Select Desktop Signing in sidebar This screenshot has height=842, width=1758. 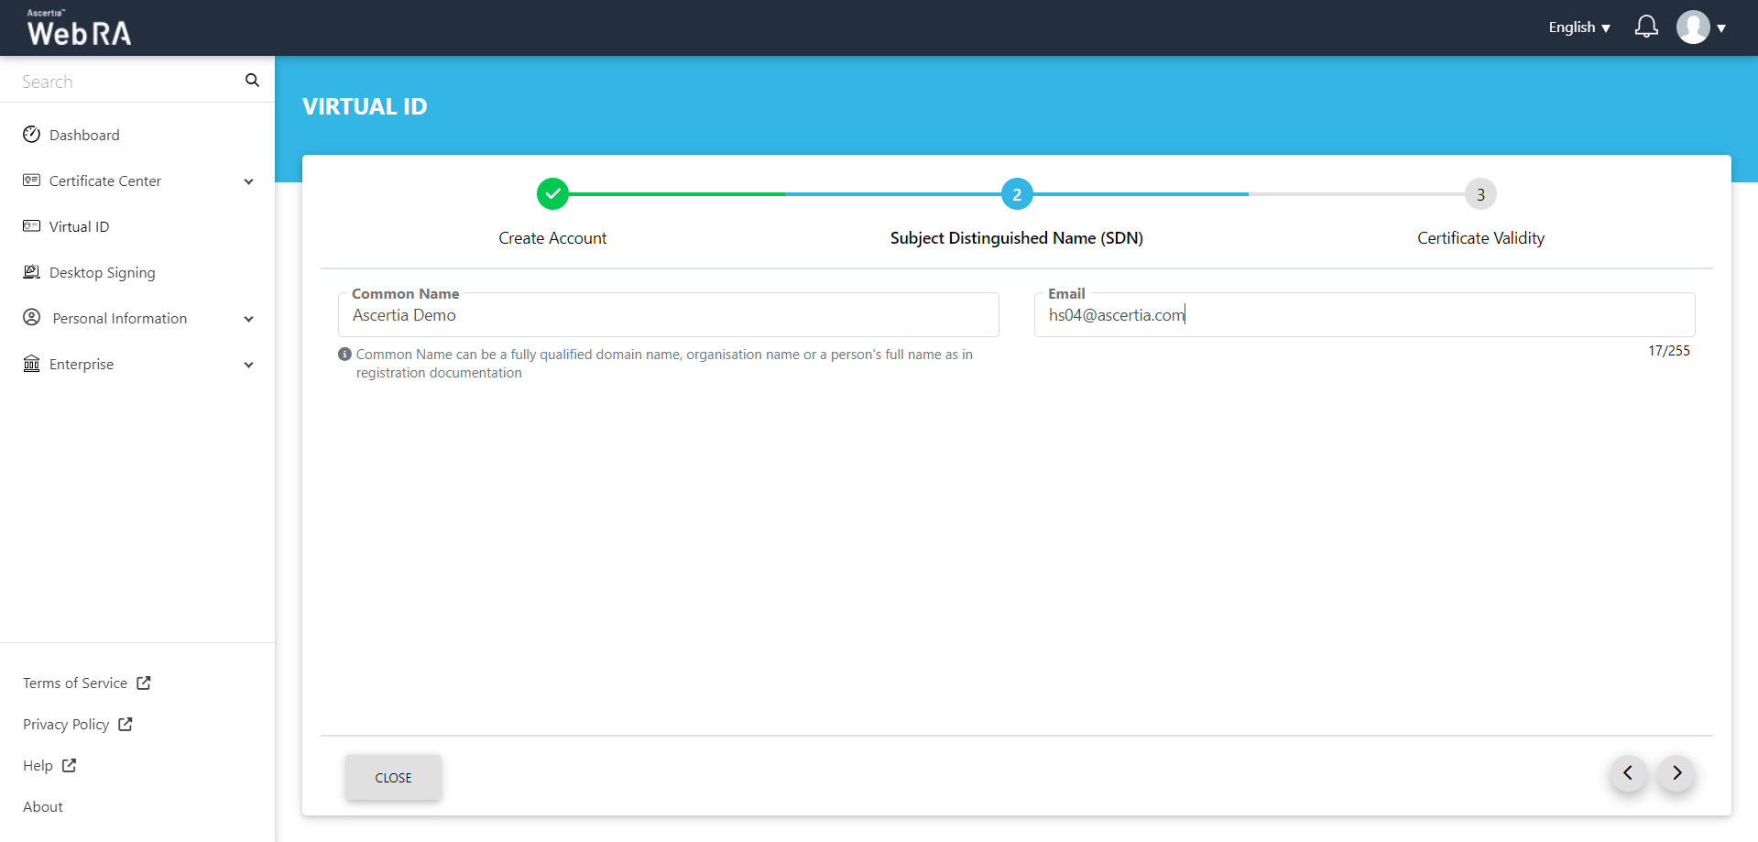click(102, 273)
